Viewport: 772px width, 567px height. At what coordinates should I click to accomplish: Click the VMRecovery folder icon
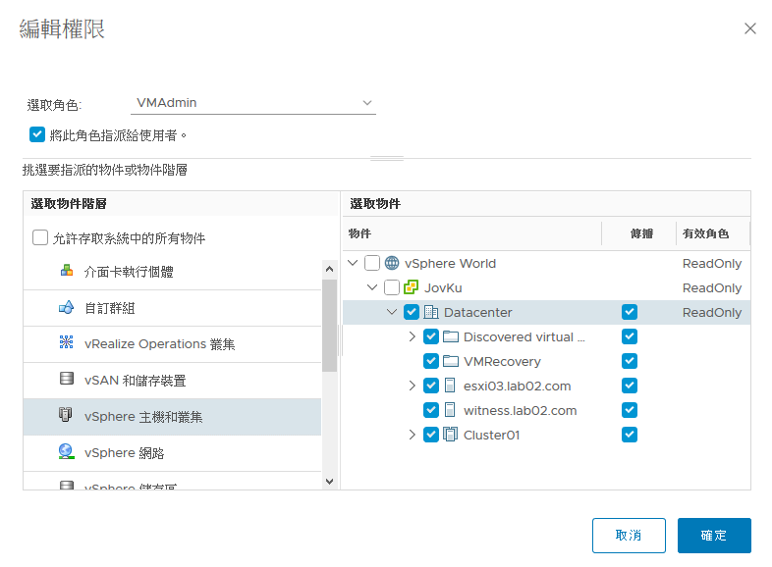451,361
